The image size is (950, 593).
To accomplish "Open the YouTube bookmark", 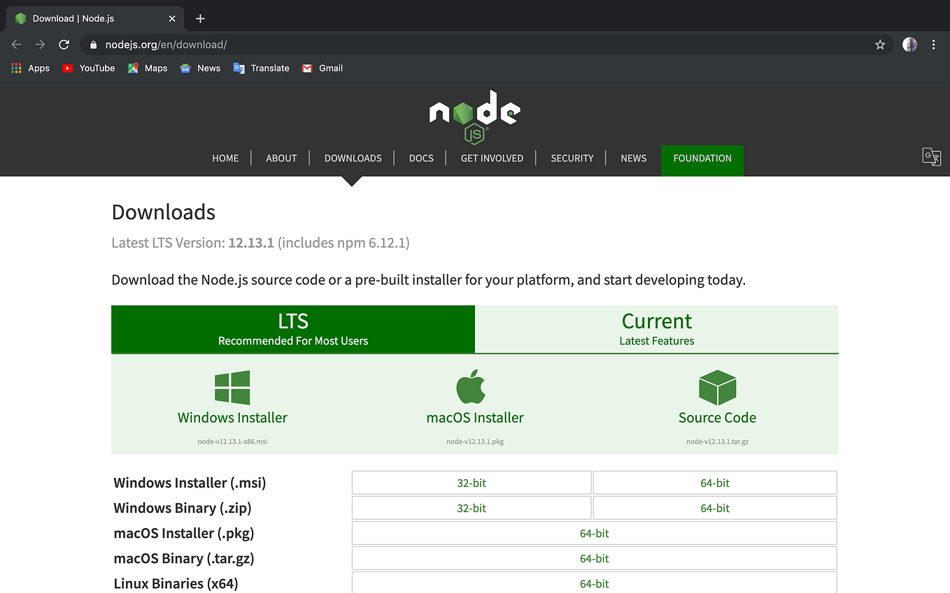I will tap(88, 68).
